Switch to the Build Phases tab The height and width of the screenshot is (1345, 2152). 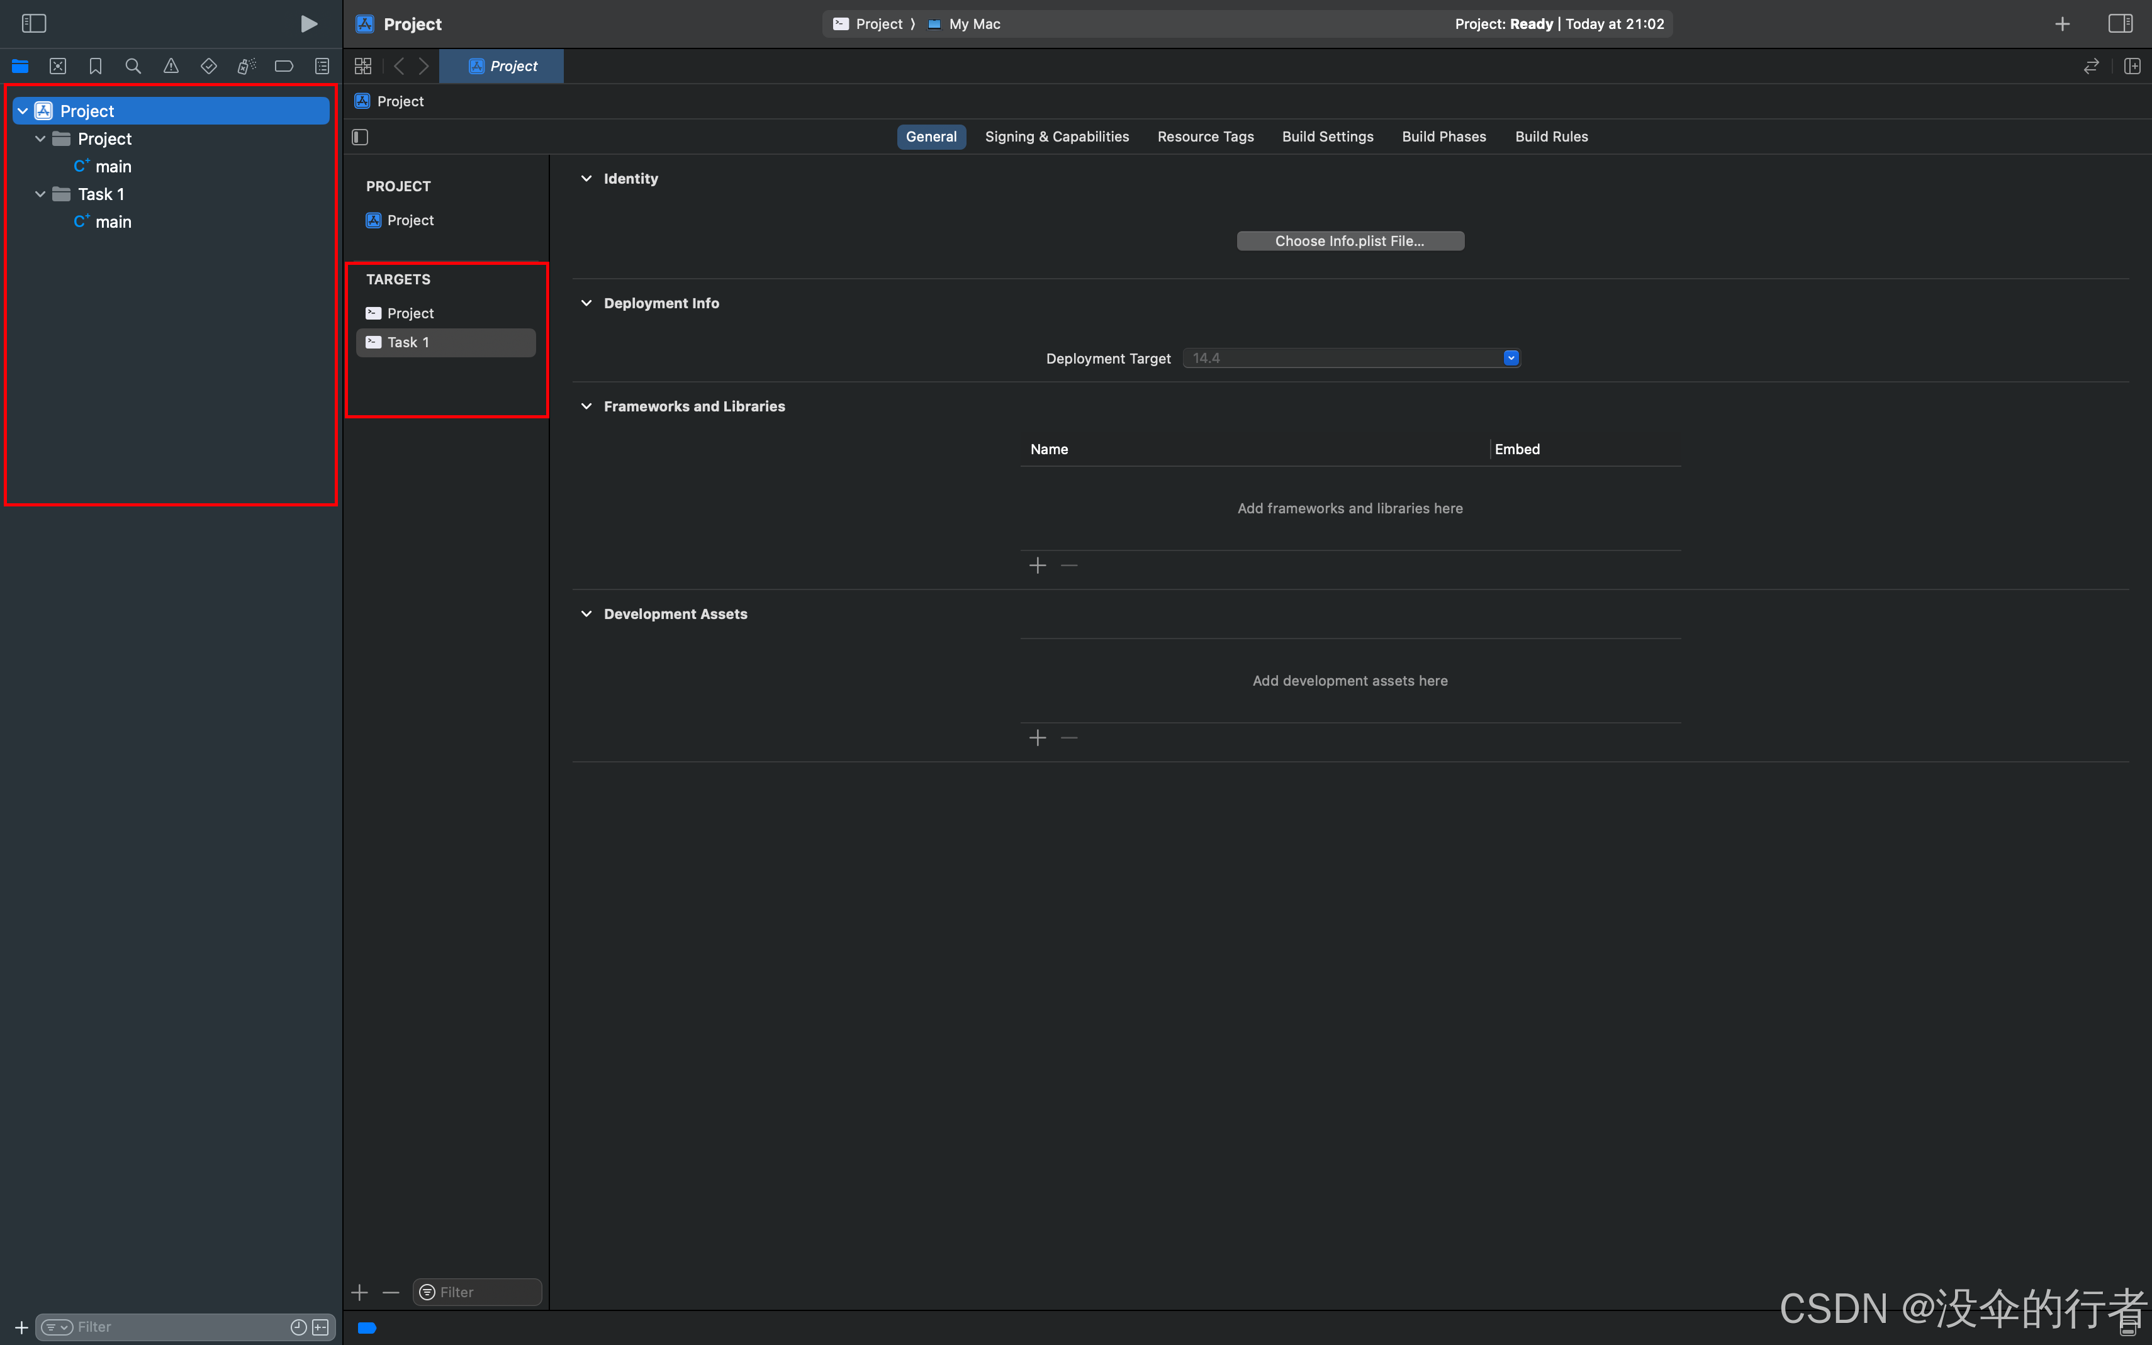click(1444, 136)
